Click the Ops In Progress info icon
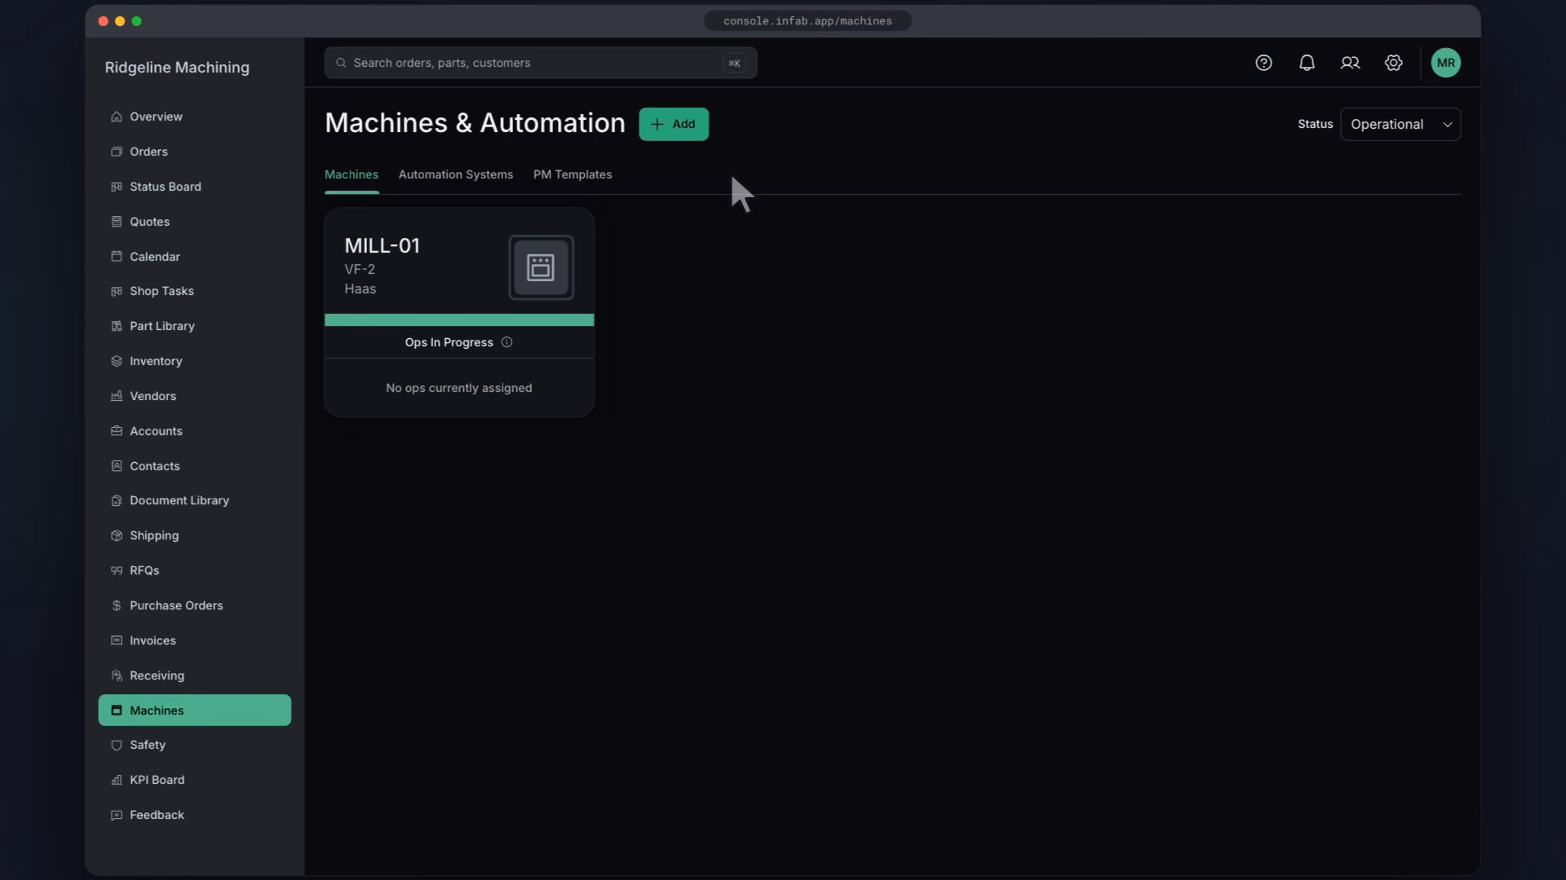Image resolution: width=1566 pixels, height=880 pixels. click(507, 342)
